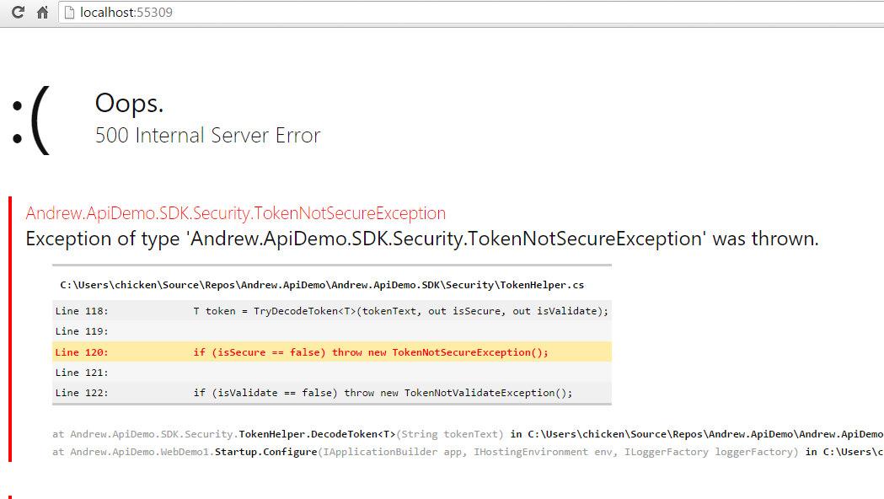The width and height of the screenshot is (884, 499).
Task: Click the "Line 118:" line number label
Action: (82, 311)
